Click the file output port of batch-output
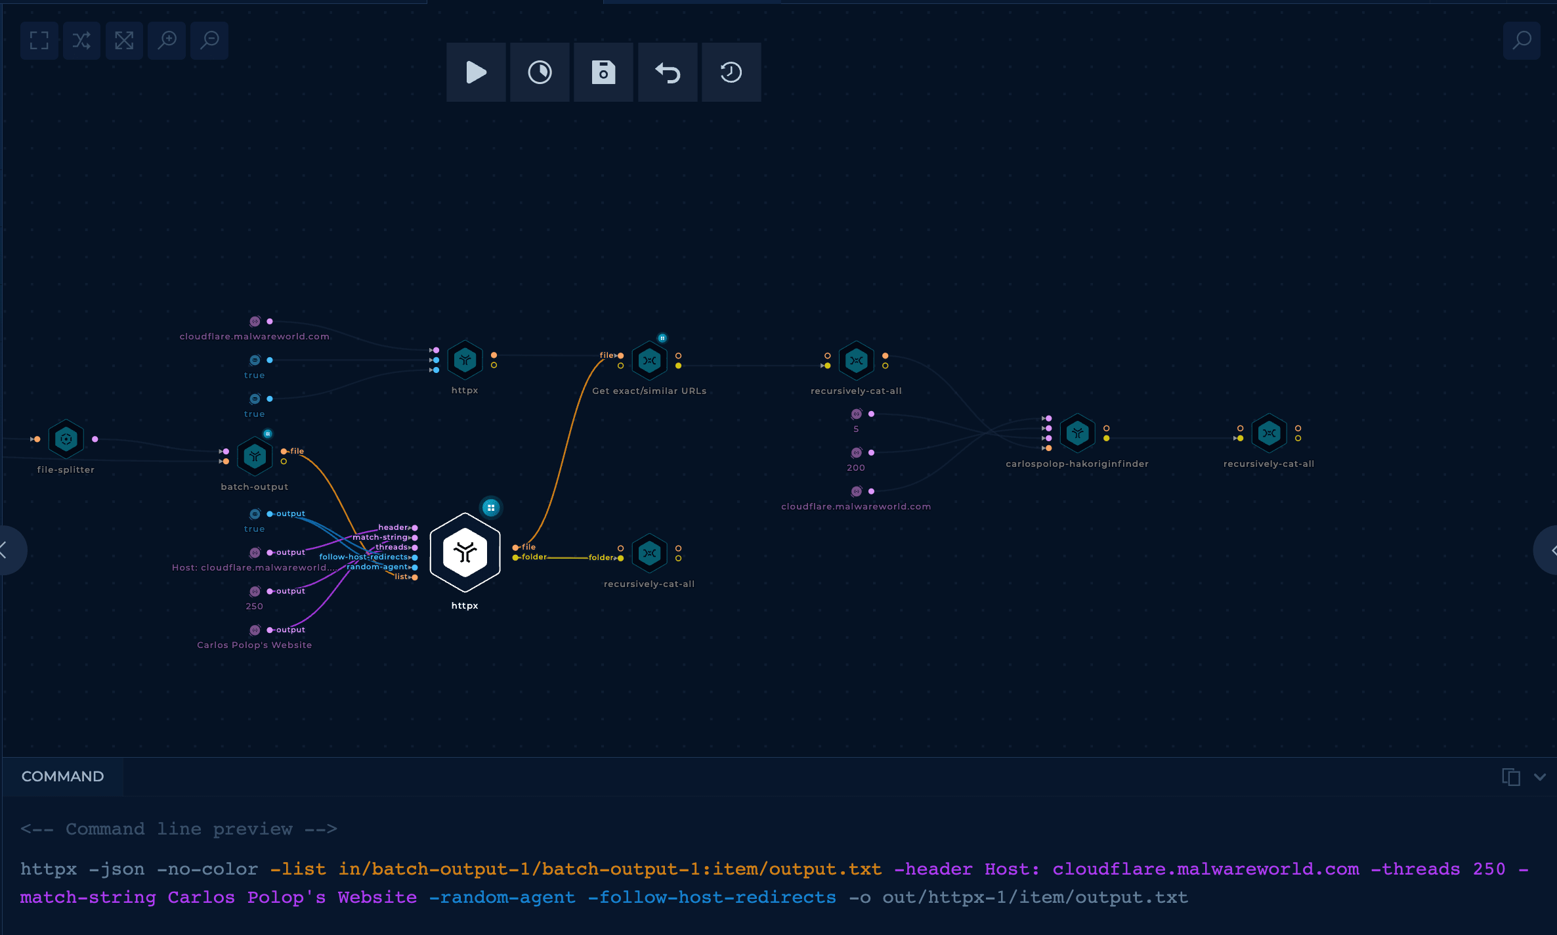Screen dimensions: 1557x935 [x=284, y=451]
